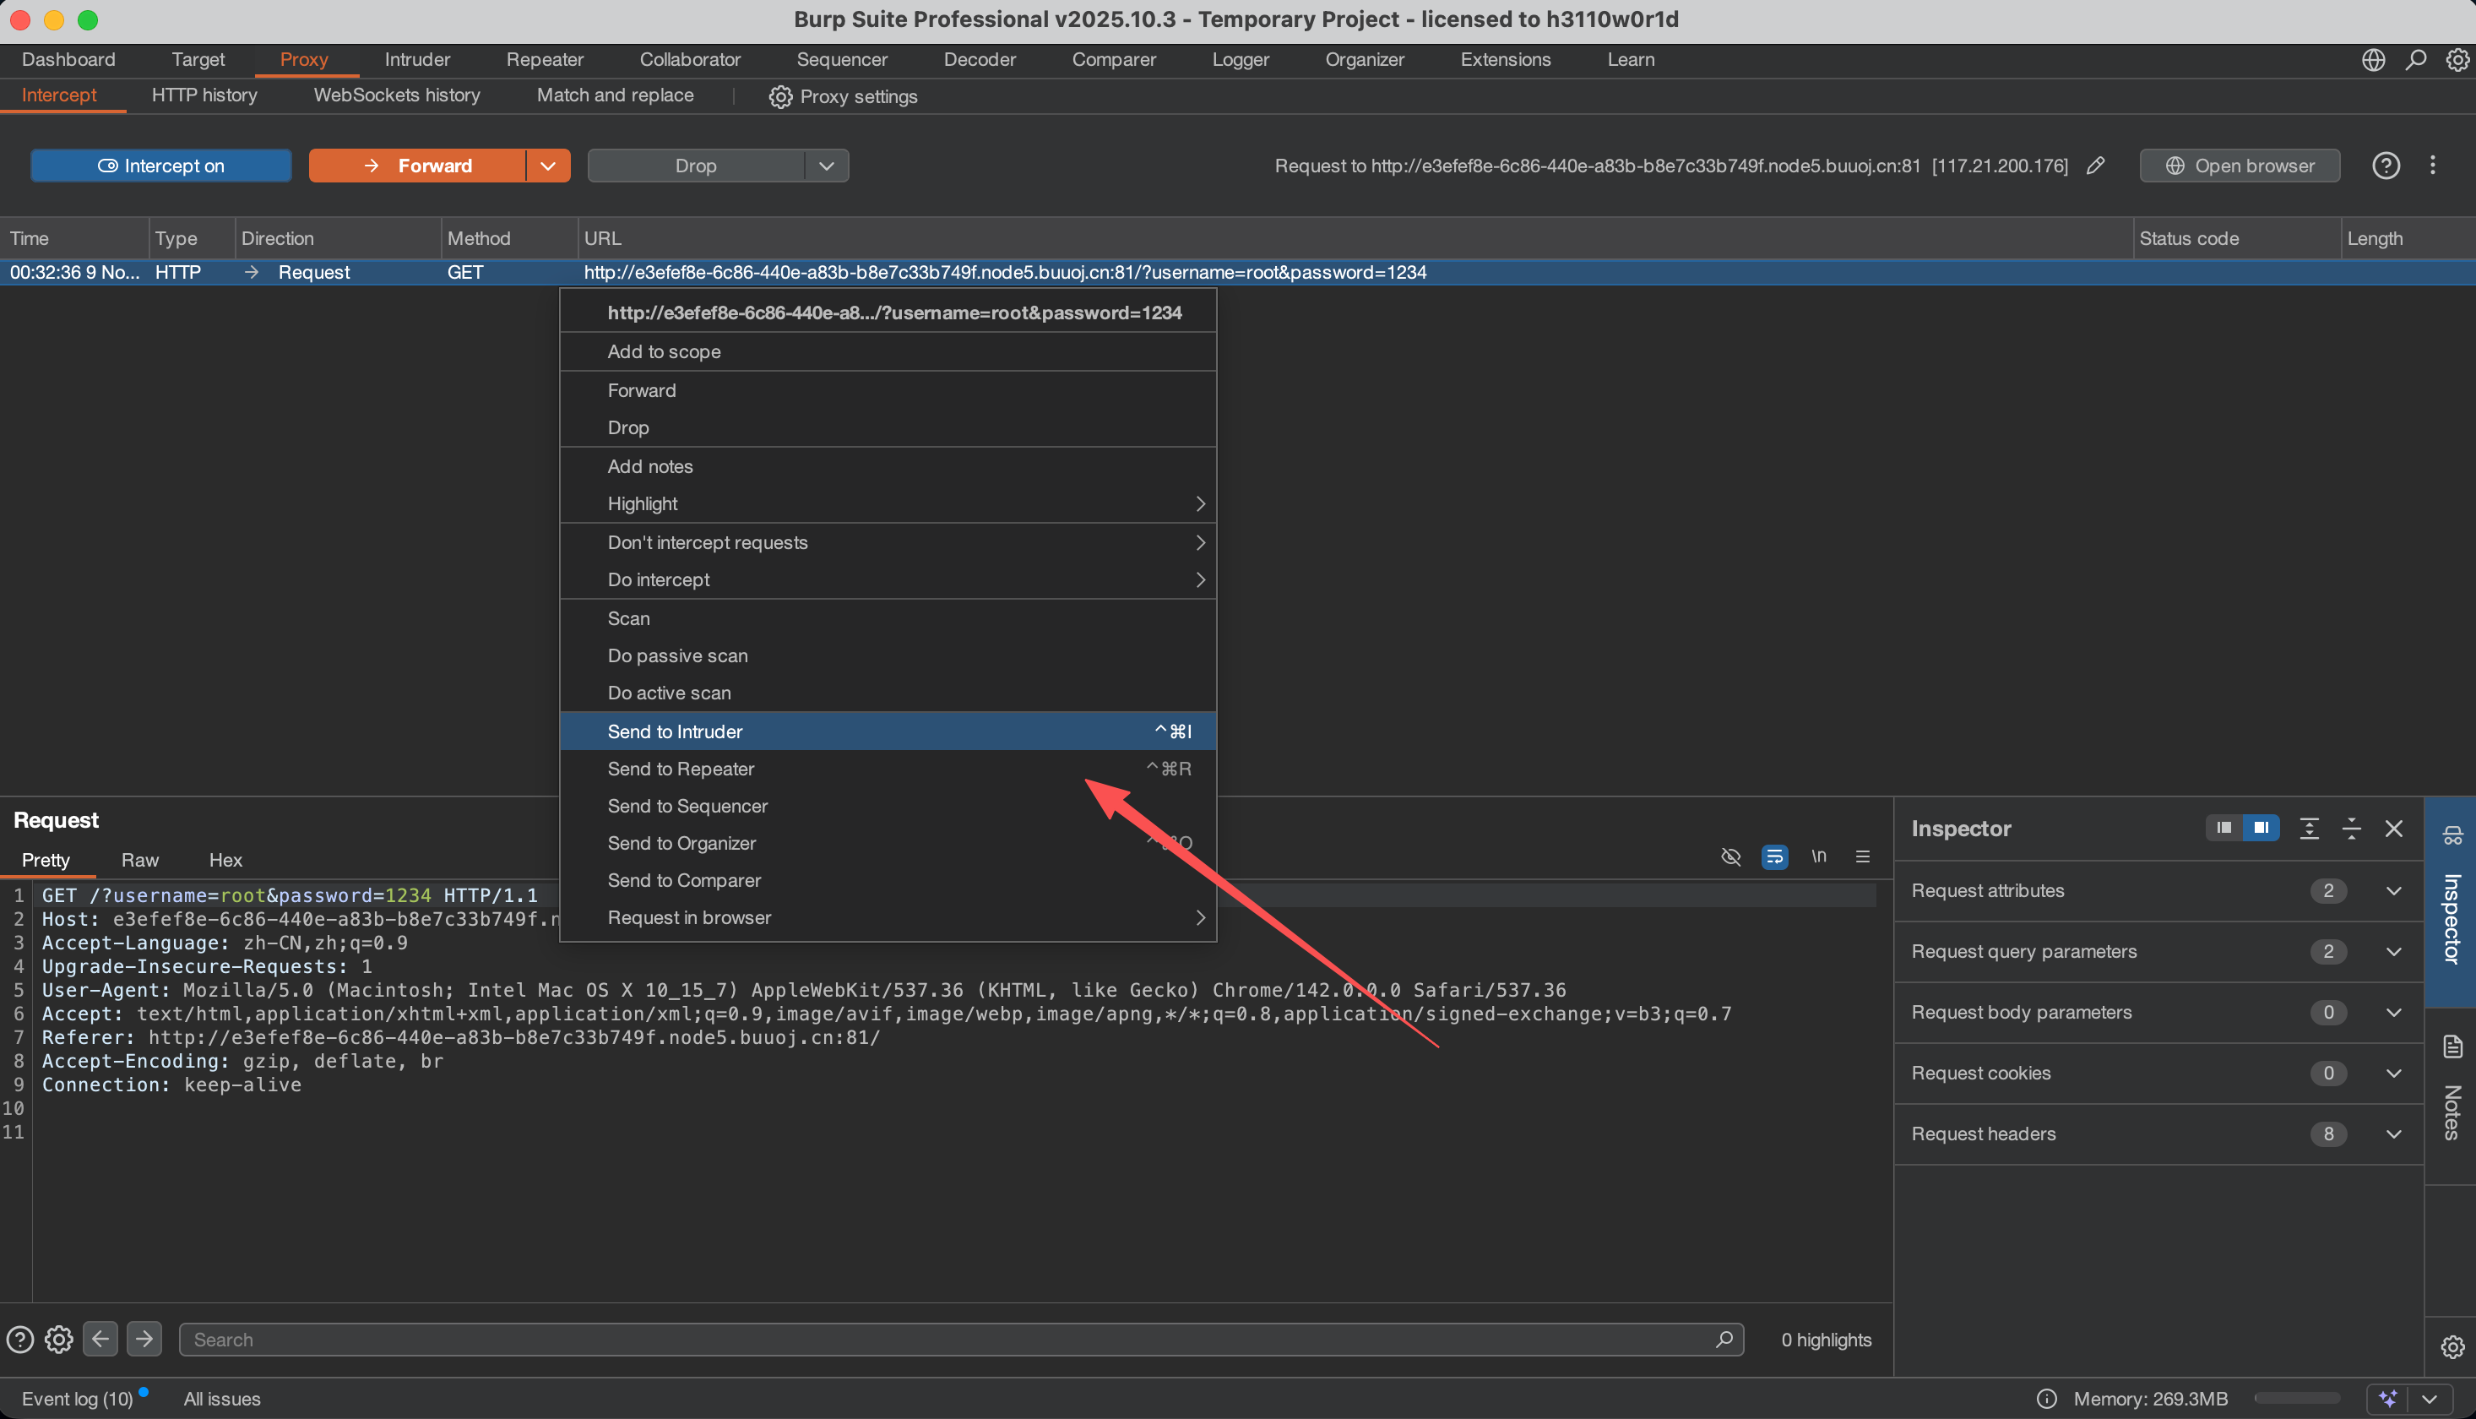Screen dimensions: 2476x1419
Task: Open the Drop button dropdown arrow
Action: (x=826, y=166)
